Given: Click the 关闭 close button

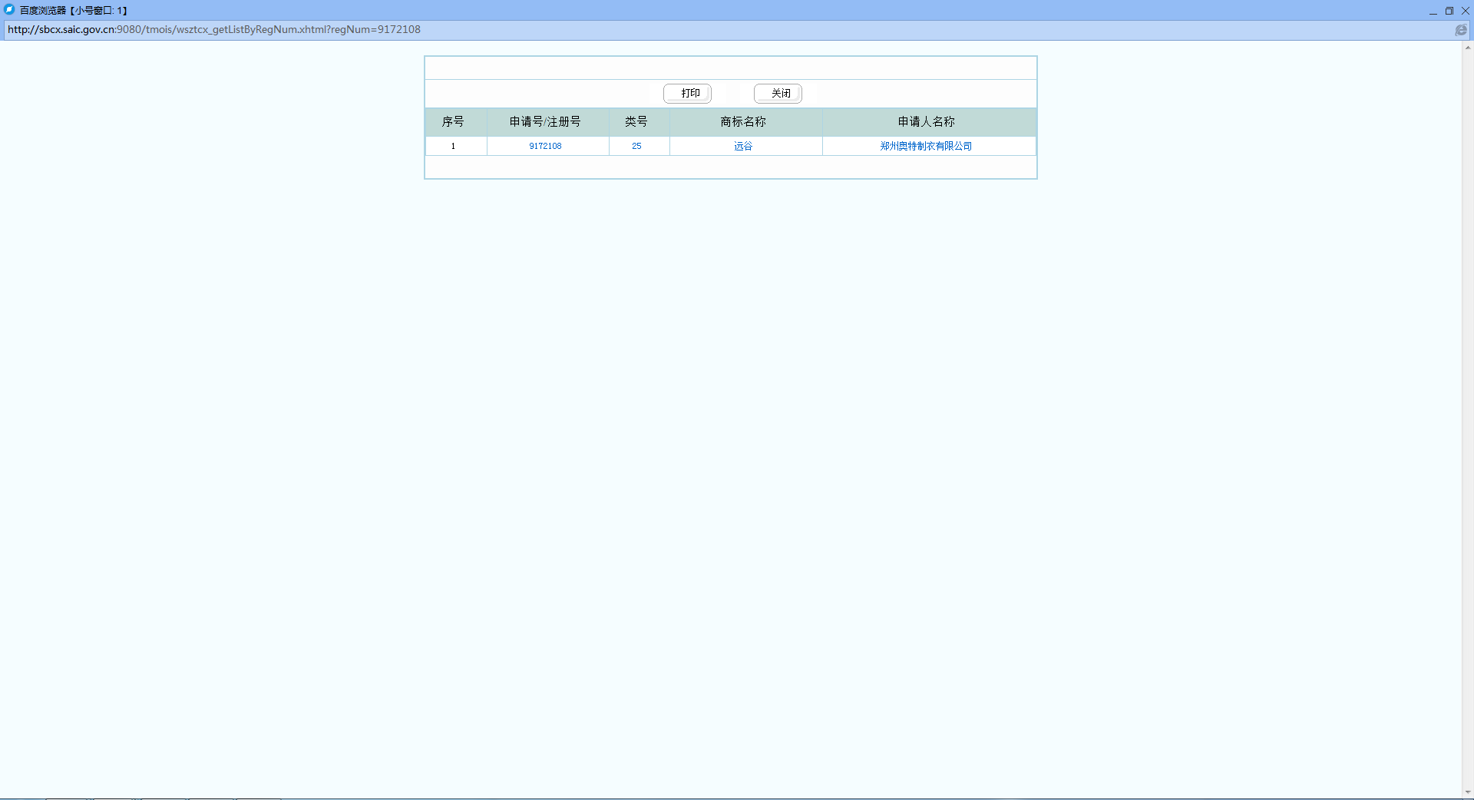Looking at the screenshot, I should click(778, 94).
